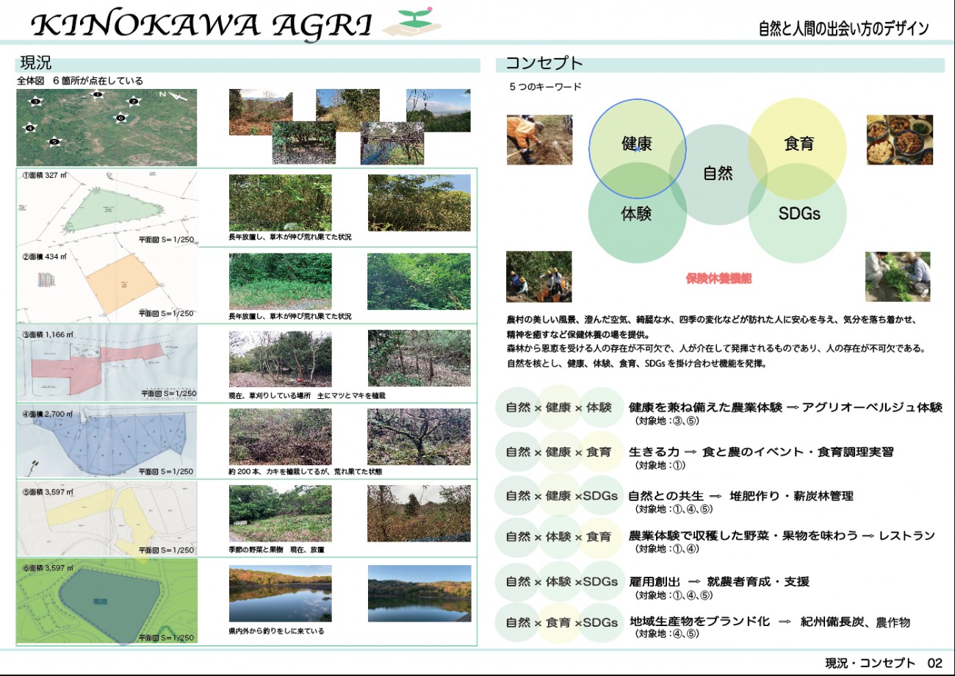Screen dimensions: 955x676
Task: Click the north arrow on the aerial map
Action: [180, 97]
